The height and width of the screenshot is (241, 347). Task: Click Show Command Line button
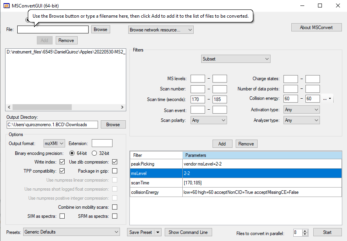coord(188,232)
